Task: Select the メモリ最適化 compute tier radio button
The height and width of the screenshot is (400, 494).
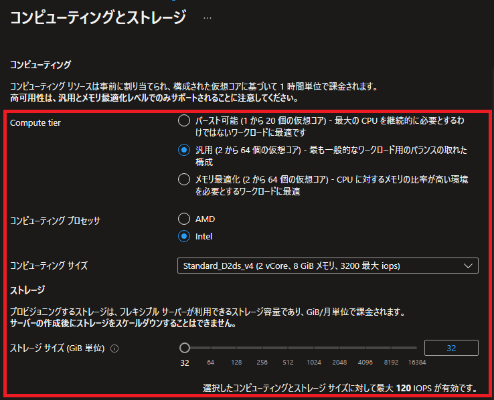Action: tap(184, 179)
